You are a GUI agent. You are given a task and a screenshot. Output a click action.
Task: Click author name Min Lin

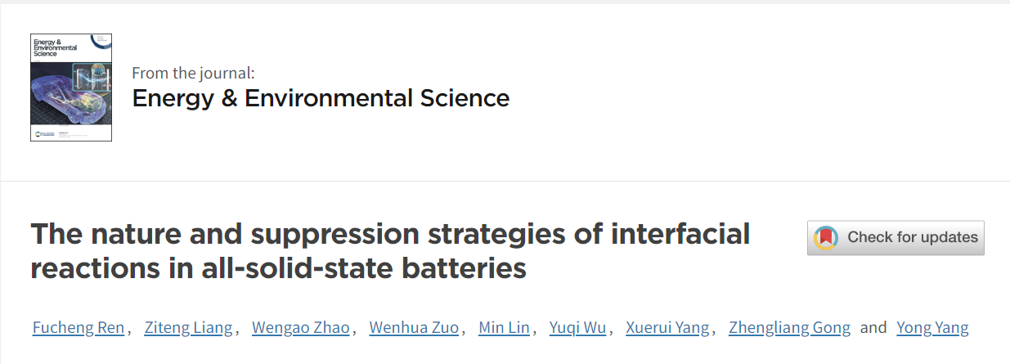[505, 328]
